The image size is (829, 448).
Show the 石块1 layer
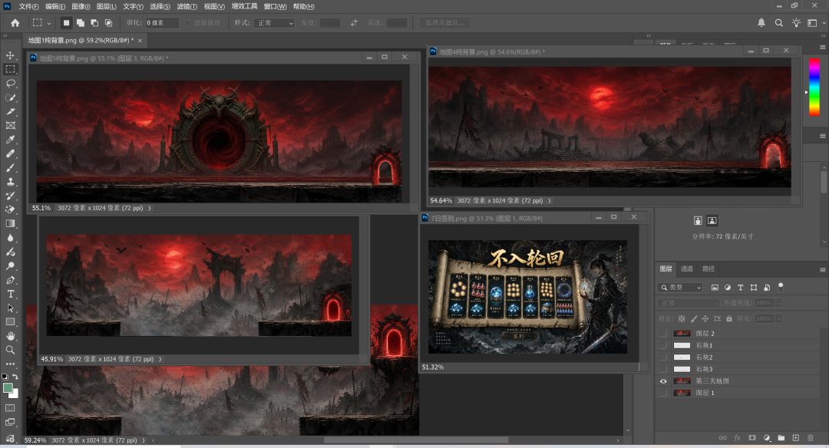click(663, 345)
